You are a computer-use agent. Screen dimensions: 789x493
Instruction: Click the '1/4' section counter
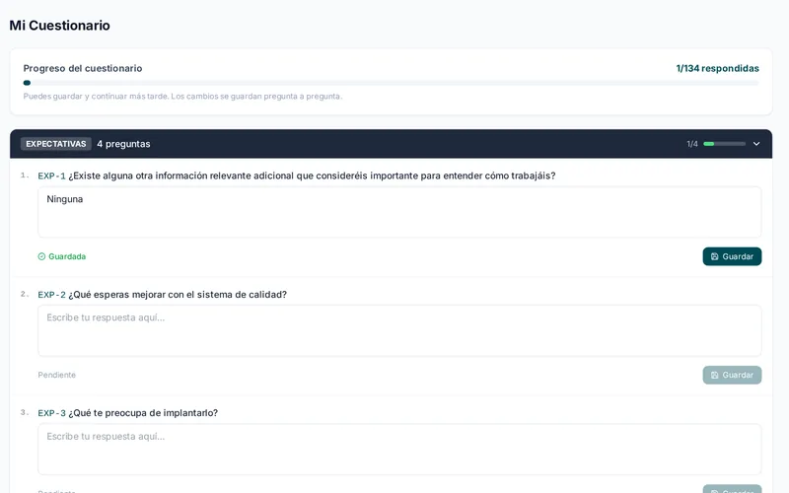pos(692,144)
